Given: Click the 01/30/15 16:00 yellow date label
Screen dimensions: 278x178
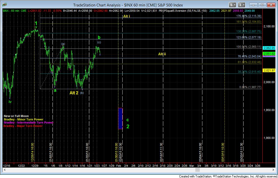Looking at the screenshot, I should tap(117, 152).
